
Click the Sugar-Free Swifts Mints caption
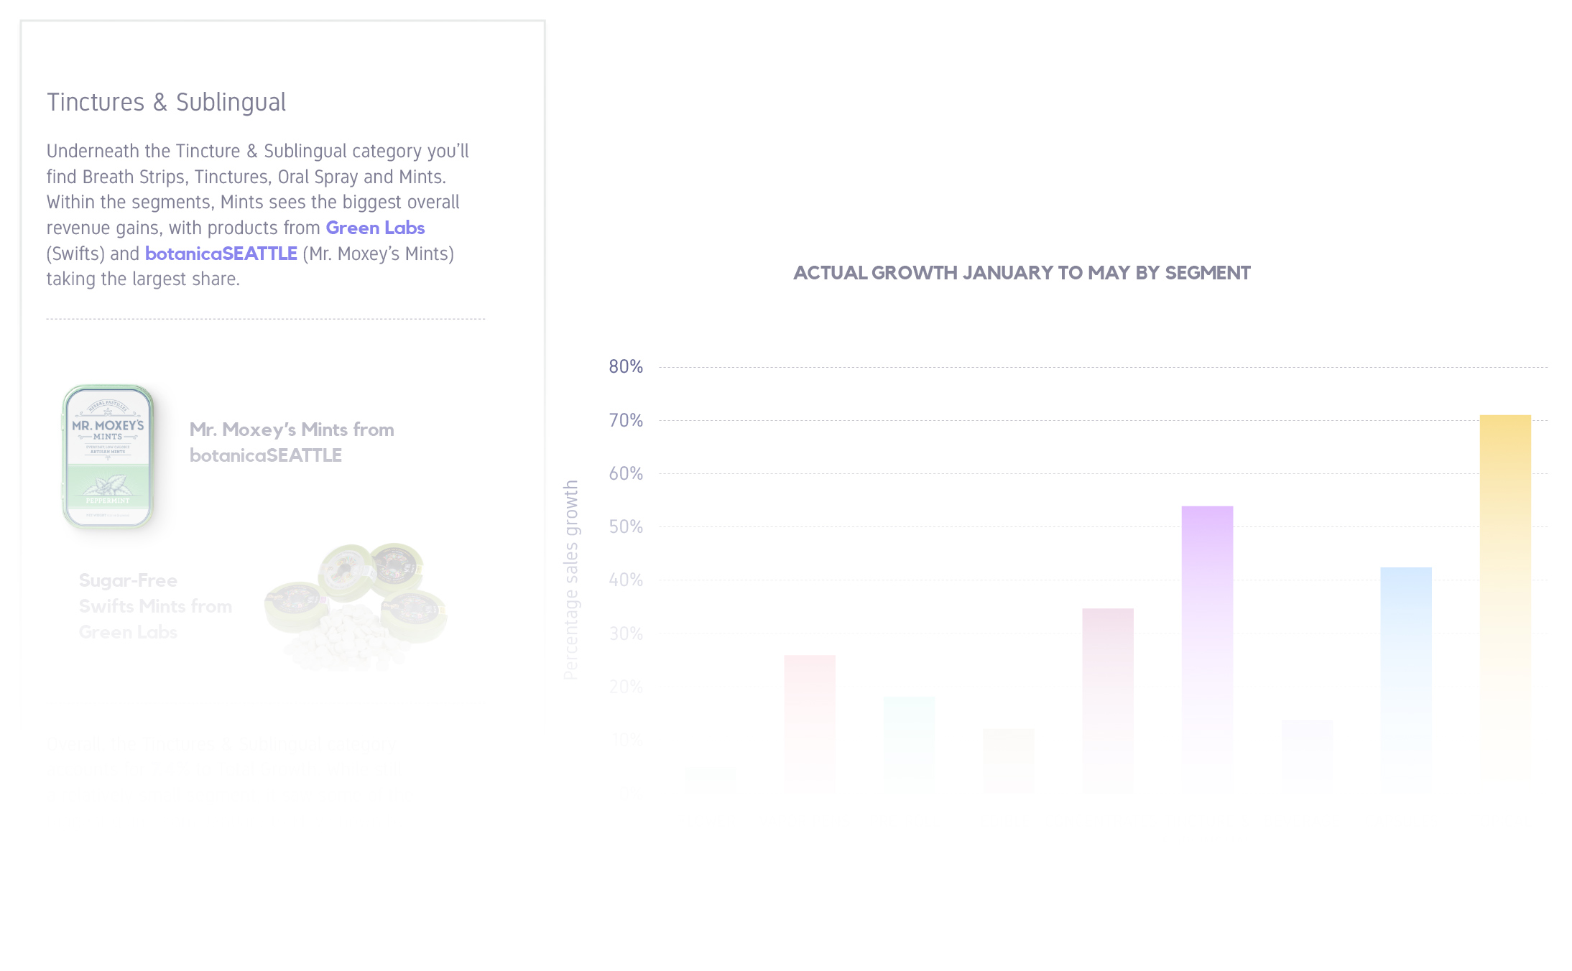point(154,606)
